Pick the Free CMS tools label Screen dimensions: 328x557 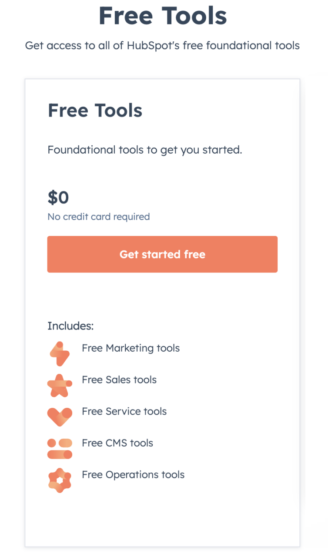[x=117, y=443]
